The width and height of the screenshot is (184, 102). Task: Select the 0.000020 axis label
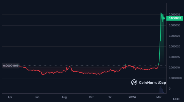[174, 46]
